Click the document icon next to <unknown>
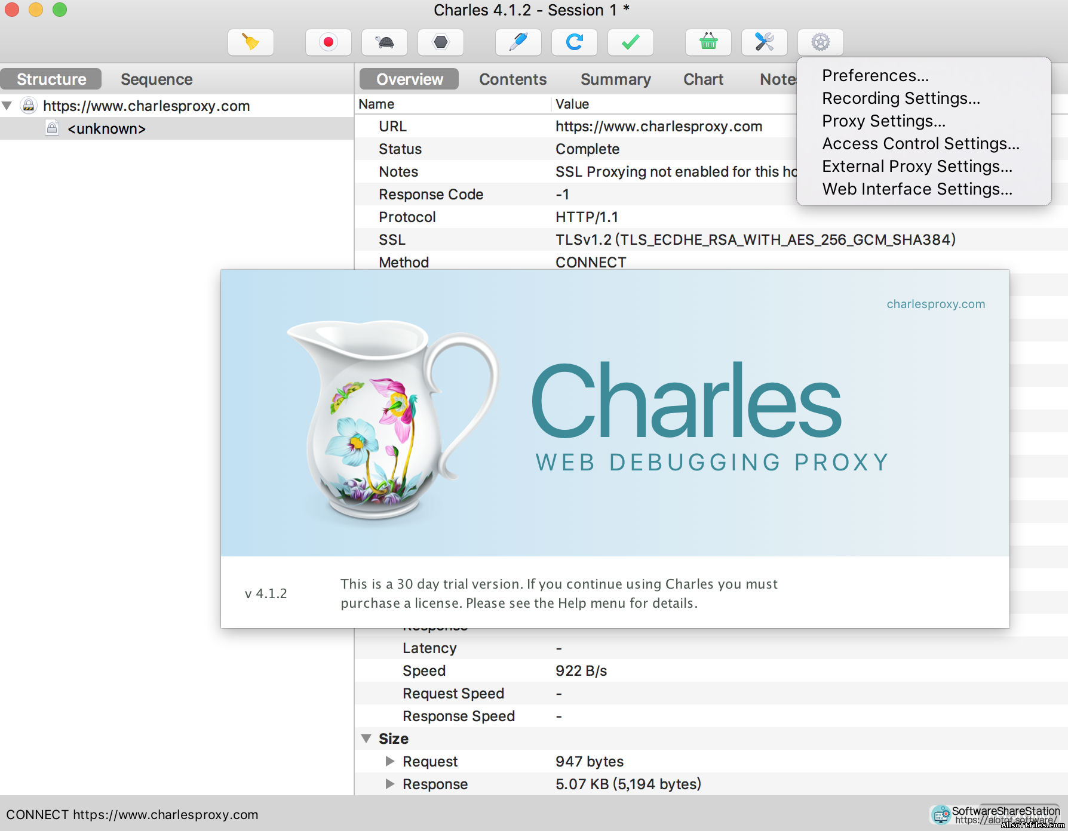1068x831 pixels. coord(53,128)
